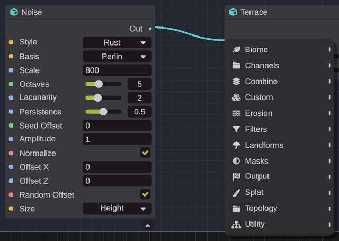Viewport: 339px width, 241px height.
Task: Click the blue Offset Z input port
Action: point(11,181)
